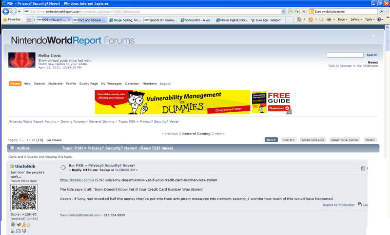Close the PSN = Privacy tab
This screenshot has width=390, height=235.
pos(69,20)
